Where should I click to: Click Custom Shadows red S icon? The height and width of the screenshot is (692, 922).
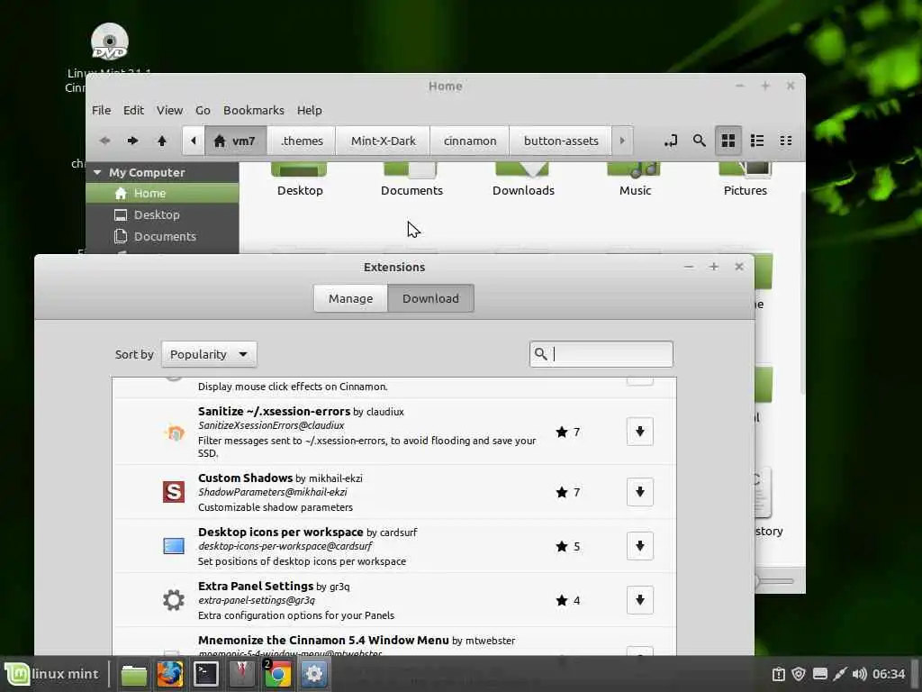[x=174, y=492]
